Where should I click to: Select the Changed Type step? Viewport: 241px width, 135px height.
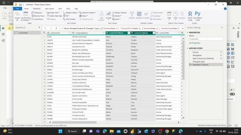point(198,61)
